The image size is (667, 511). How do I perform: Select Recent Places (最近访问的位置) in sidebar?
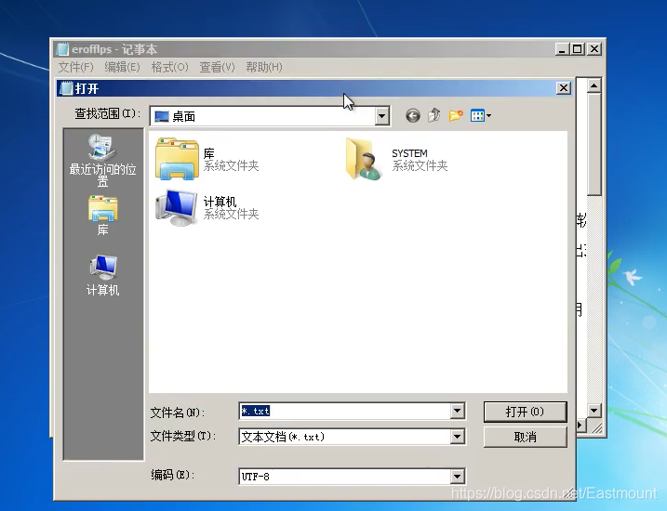[x=102, y=160]
